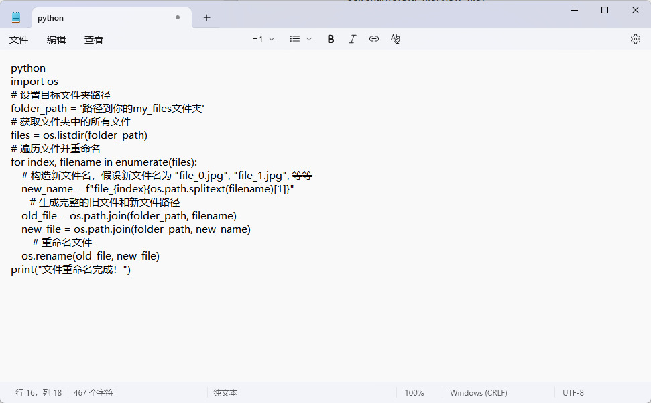
Task: Click the comment '# 生成完整的旧文件和新文件路径'
Action: (105, 203)
